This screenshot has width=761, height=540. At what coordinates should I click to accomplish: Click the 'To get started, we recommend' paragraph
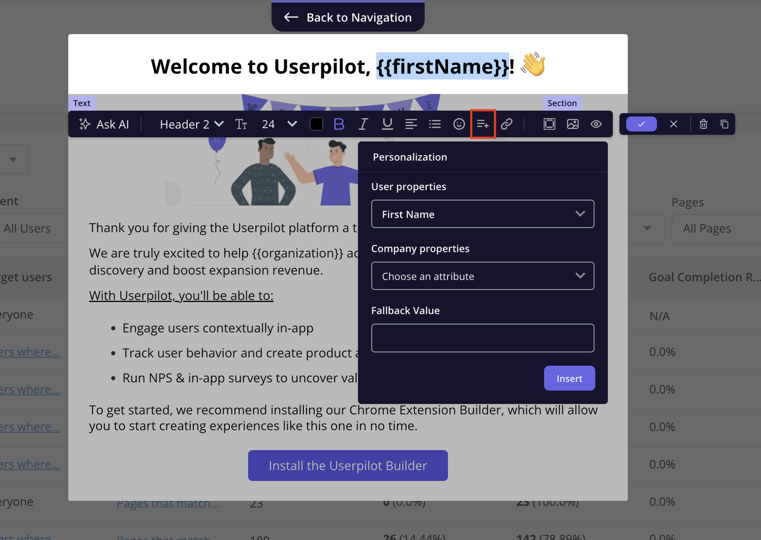[x=343, y=418]
